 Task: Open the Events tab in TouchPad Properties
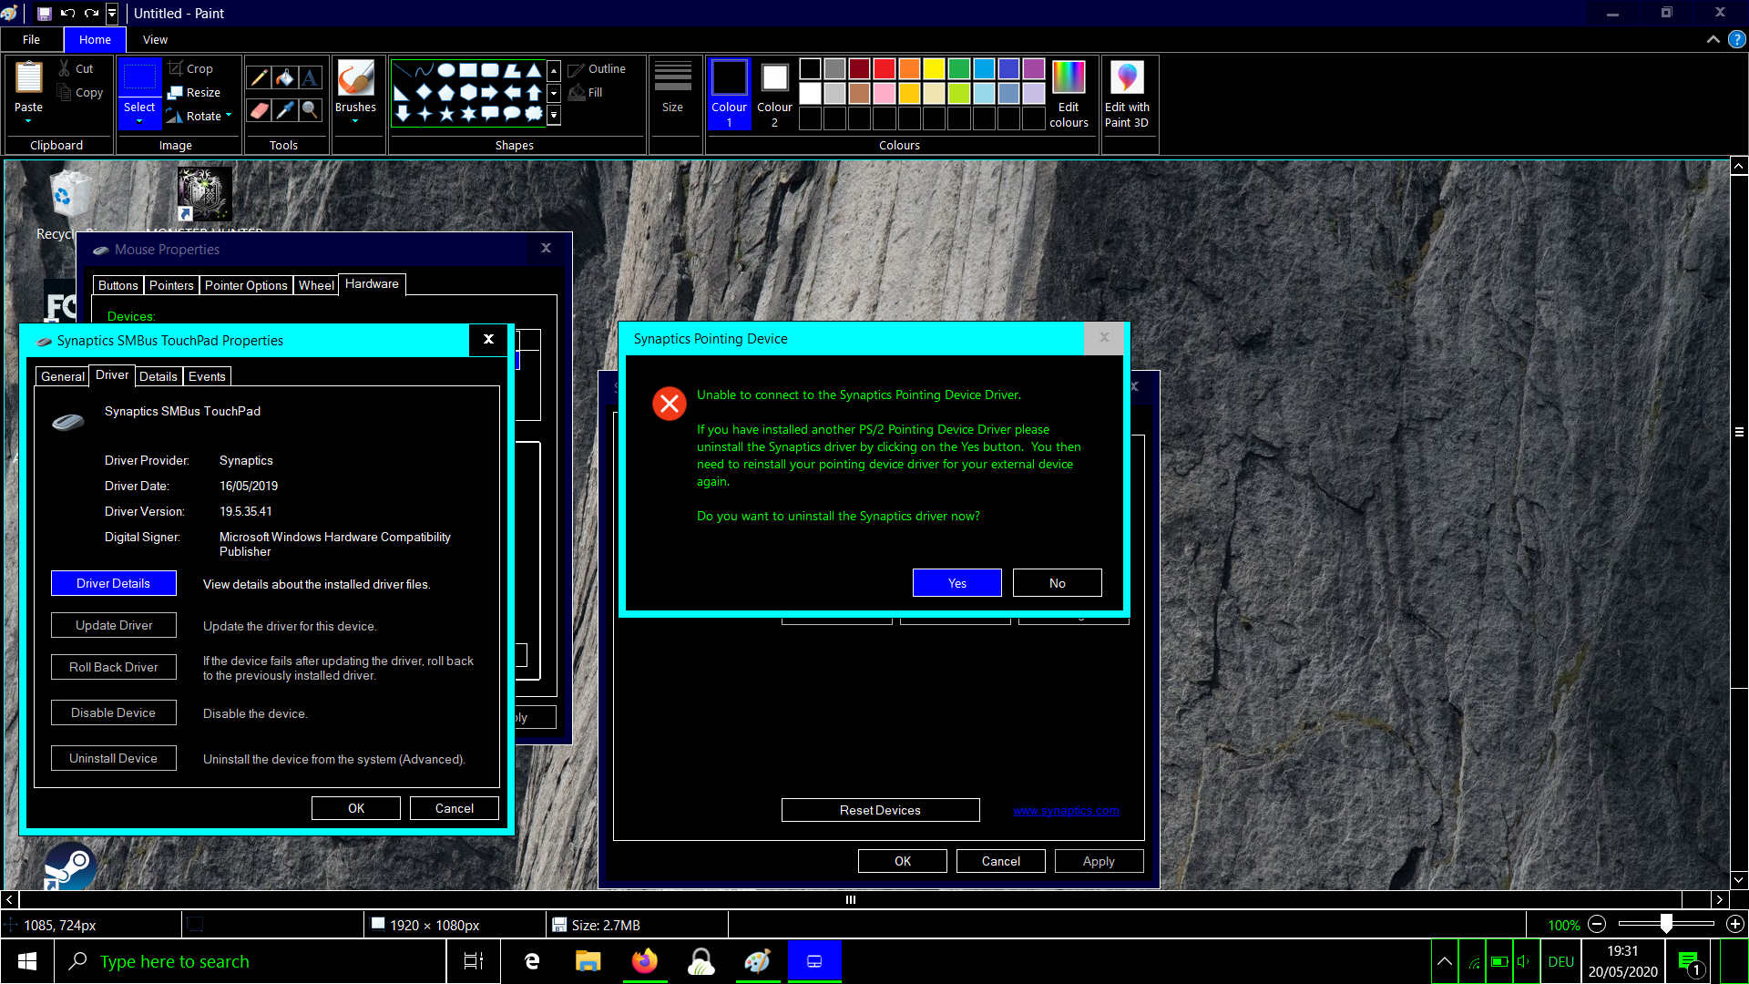point(207,376)
